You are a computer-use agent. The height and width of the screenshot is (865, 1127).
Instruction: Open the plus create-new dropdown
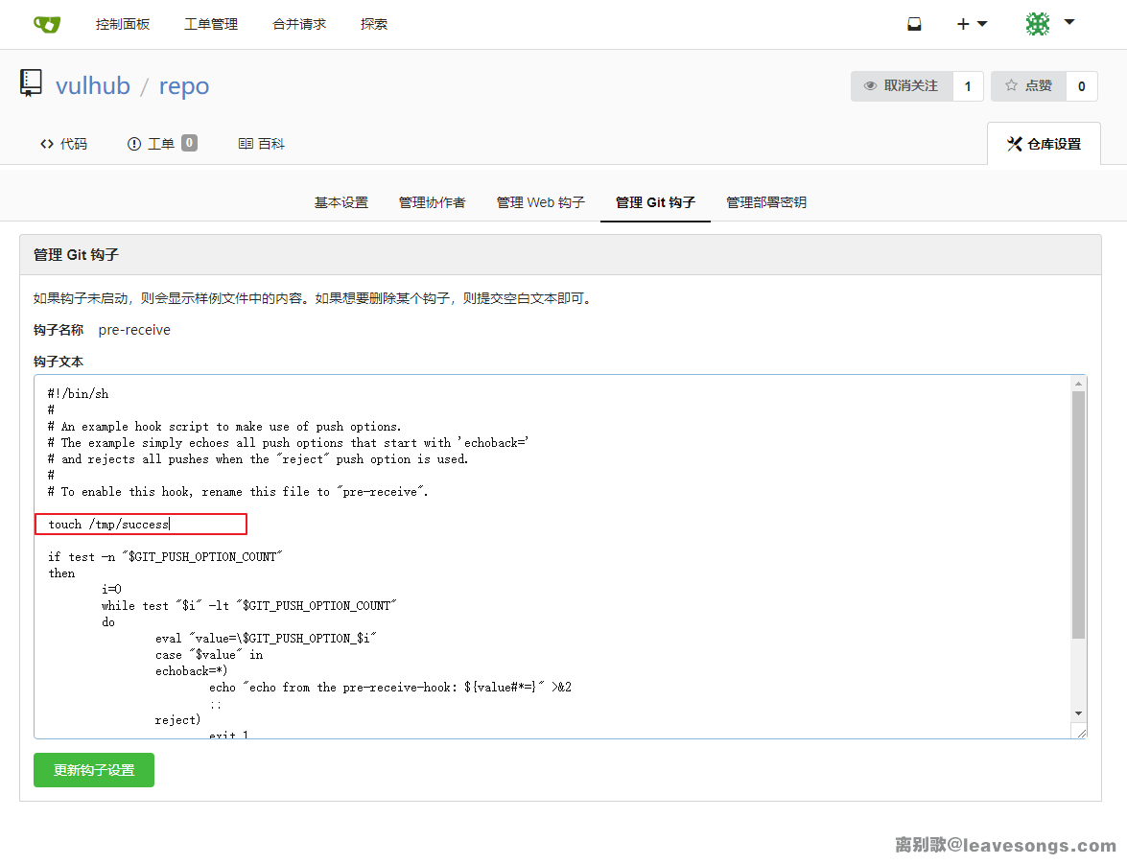point(971,25)
